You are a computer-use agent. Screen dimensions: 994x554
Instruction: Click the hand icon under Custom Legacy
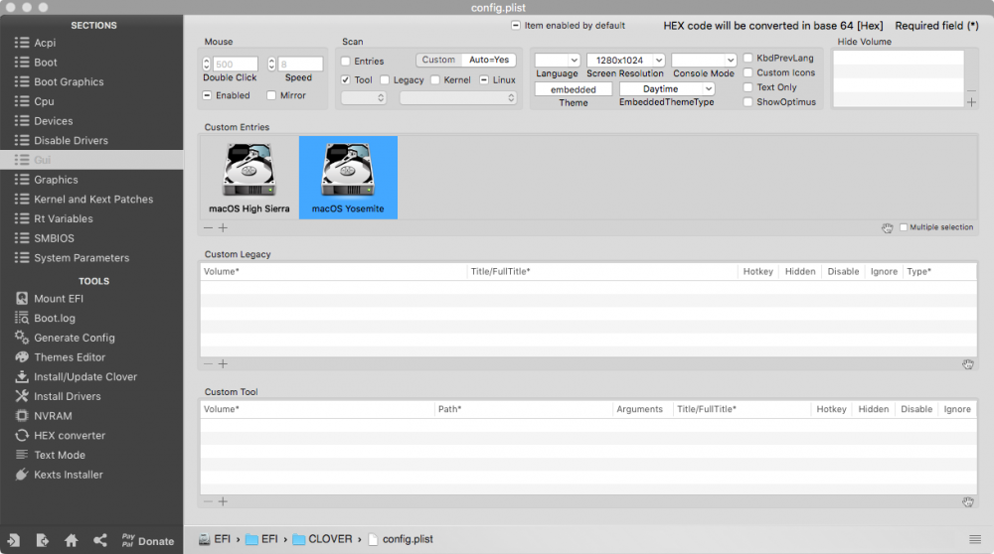point(968,364)
